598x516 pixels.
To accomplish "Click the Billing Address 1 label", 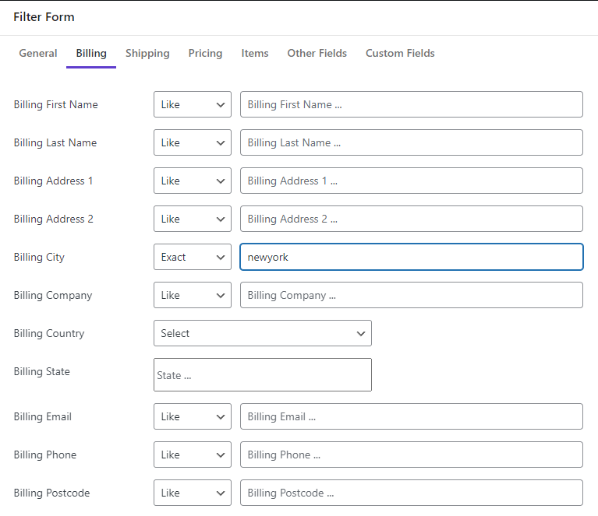I will click(53, 181).
